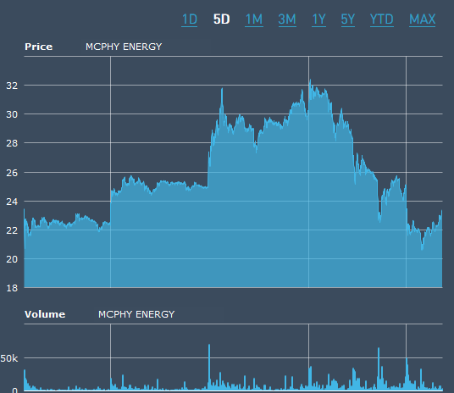
Task: Click MCPHY ENERGY label beside Price
Action: [x=124, y=47]
